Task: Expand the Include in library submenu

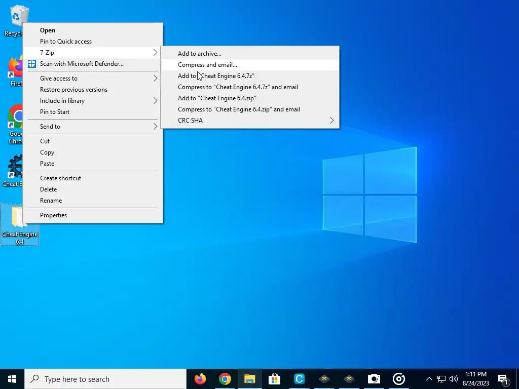Action: tap(93, 101)
